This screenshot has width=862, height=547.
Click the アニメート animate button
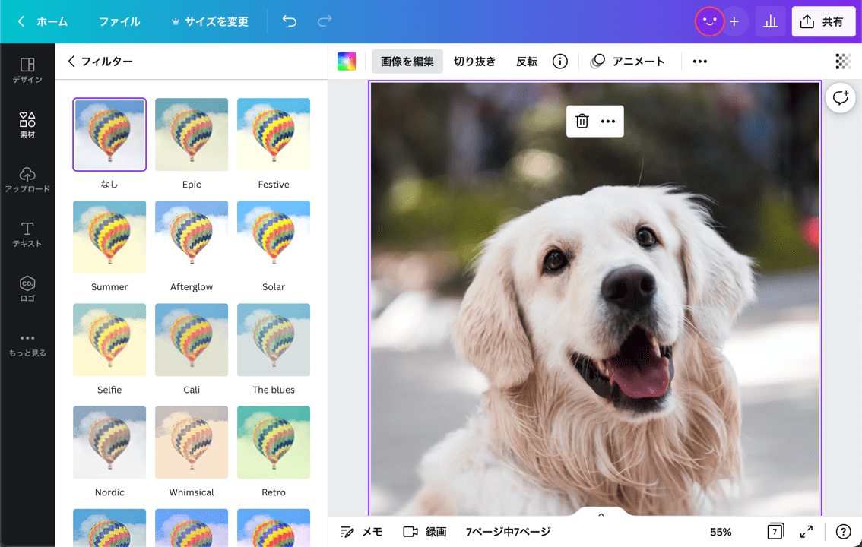[627, 62]
